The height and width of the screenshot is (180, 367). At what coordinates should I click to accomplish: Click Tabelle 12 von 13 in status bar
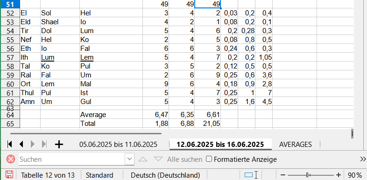[x=48, y=175]
